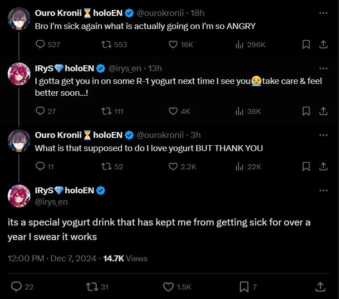Open the @irys_en handle under main tweet author
The height and width of the screenshot is (299, 339).
click(51, 202)
